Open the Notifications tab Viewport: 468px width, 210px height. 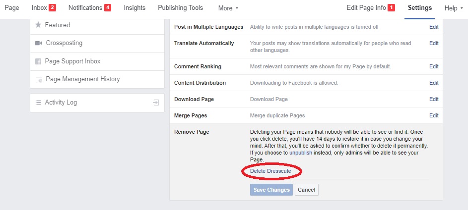(x=85, y=8)
